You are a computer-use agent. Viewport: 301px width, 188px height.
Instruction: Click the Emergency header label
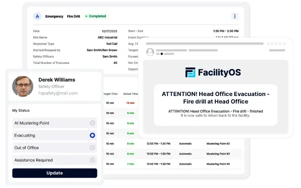pos(54,16)
